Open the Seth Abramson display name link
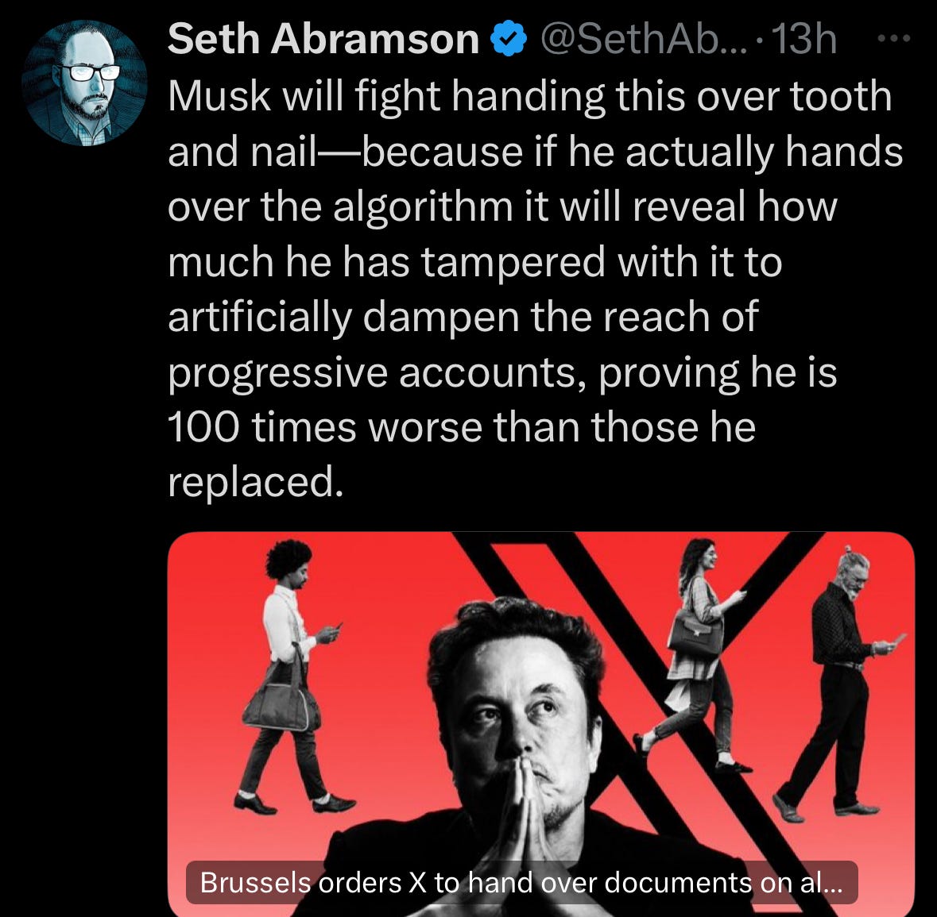The height and width of the screenshot is (917, 937). (323, 40)
